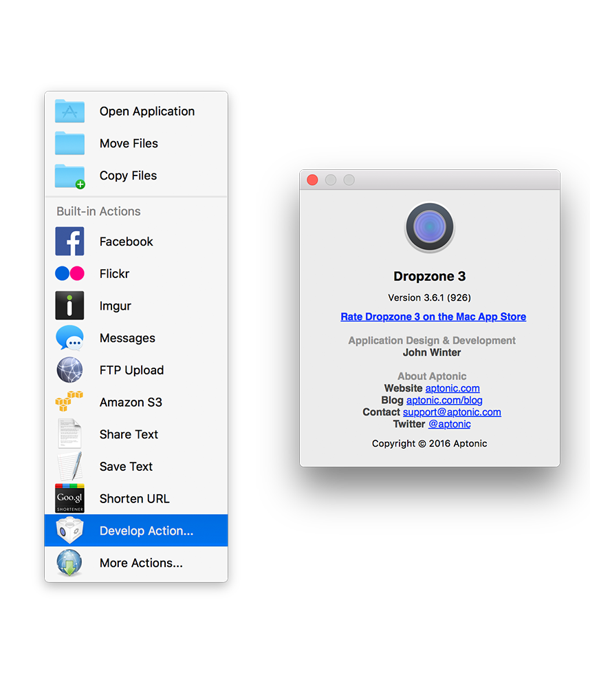The image size is (590, 680).
Task: Choose the Flickr action label
Action: click(x=114, y=274)
